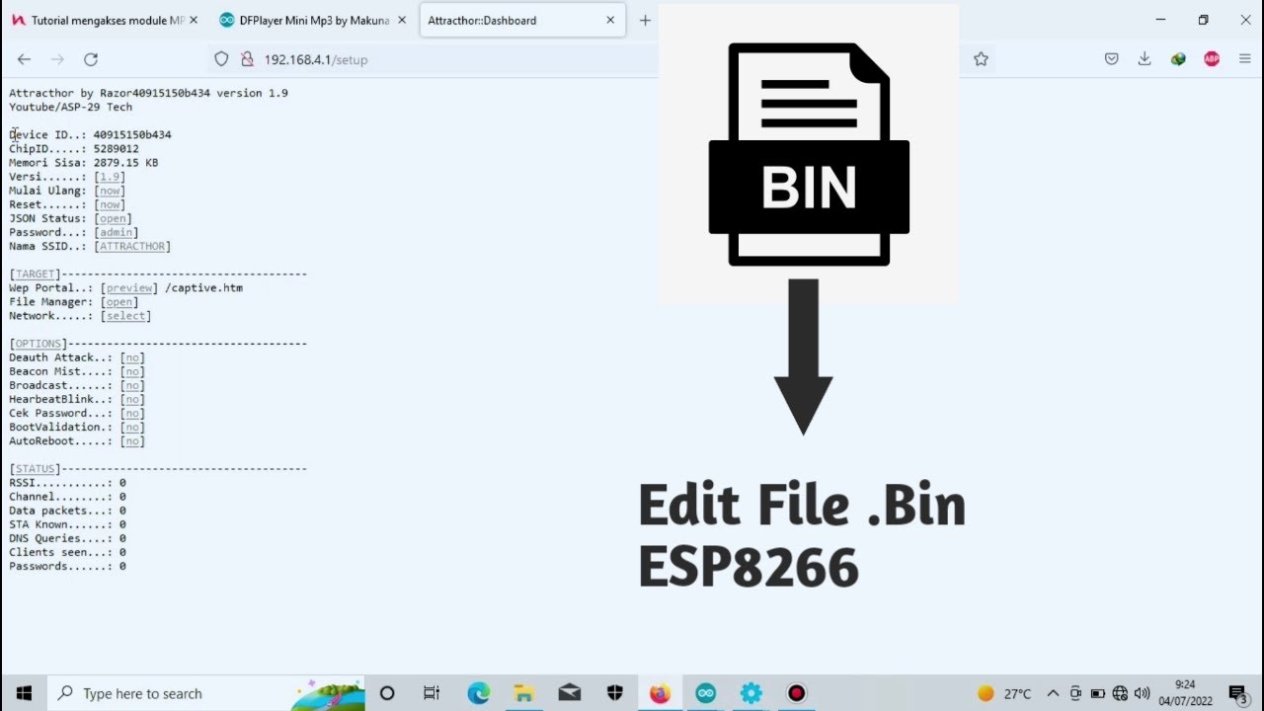The width and height of the screenshot is (1264, 711).
Task: Open a new tab with plus button
Action: click(645, 20)
